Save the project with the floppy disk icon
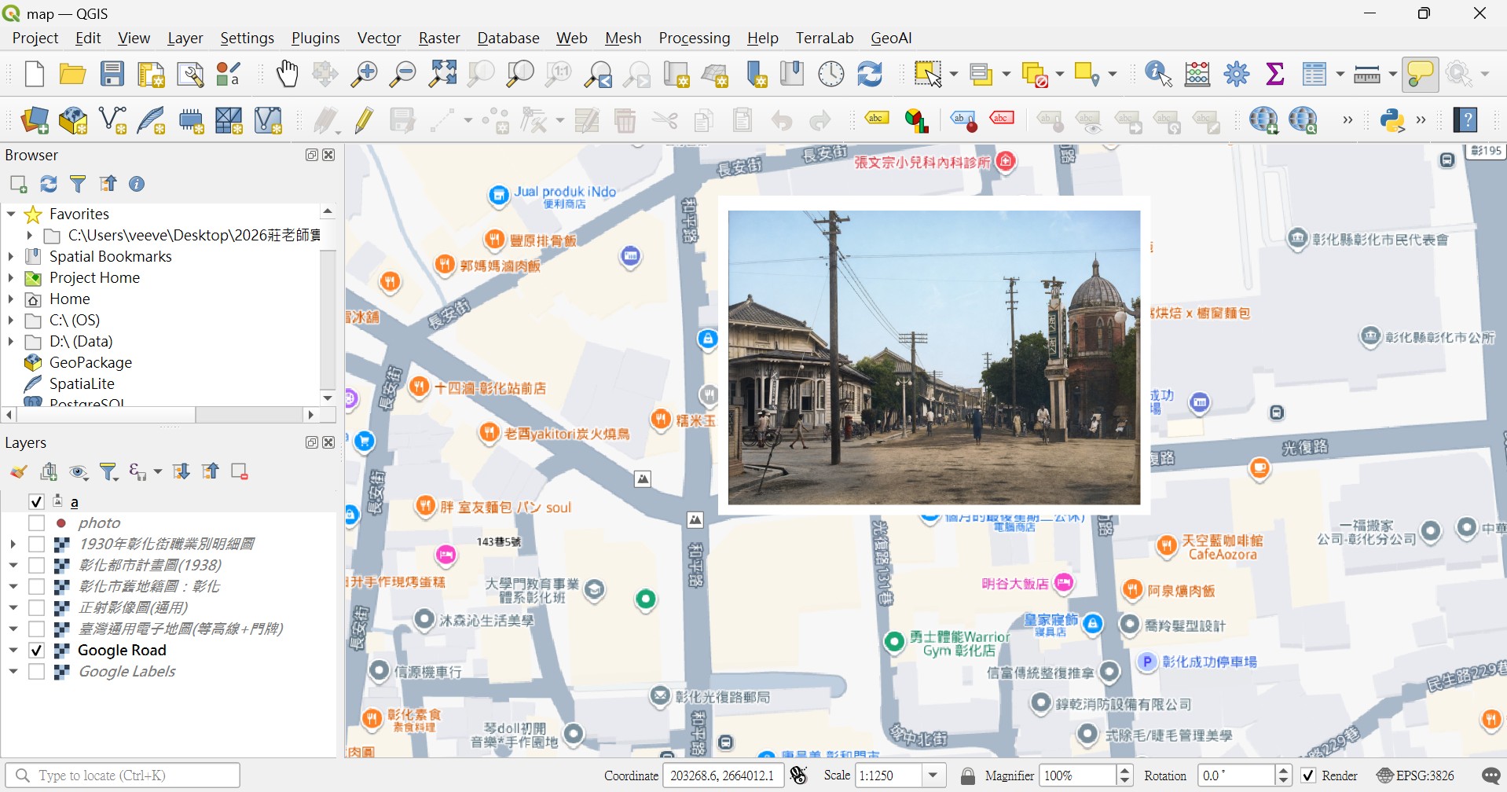Image resolution: width=1507 pixels, height=792 pixels. click(x=112, y=74)
